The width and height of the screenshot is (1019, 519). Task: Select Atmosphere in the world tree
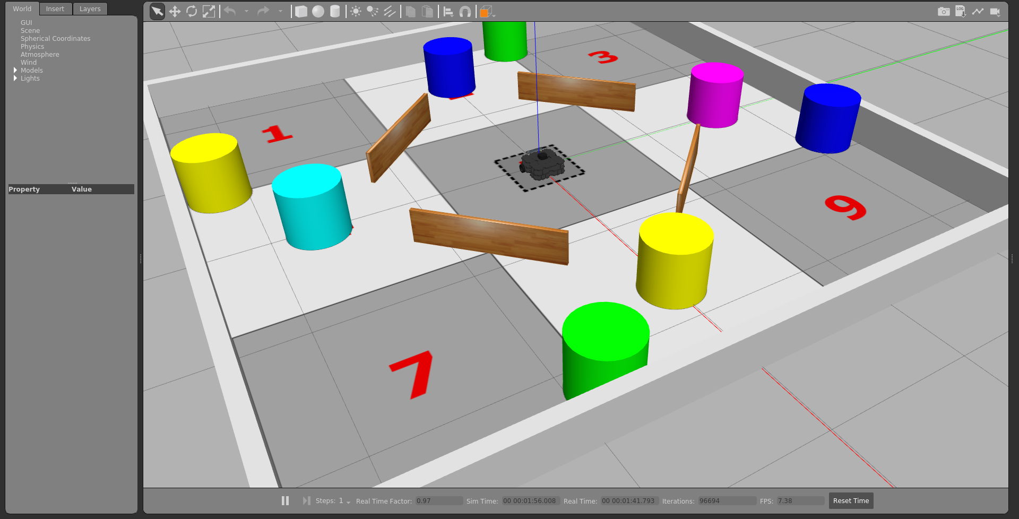(x=40, y=55)
